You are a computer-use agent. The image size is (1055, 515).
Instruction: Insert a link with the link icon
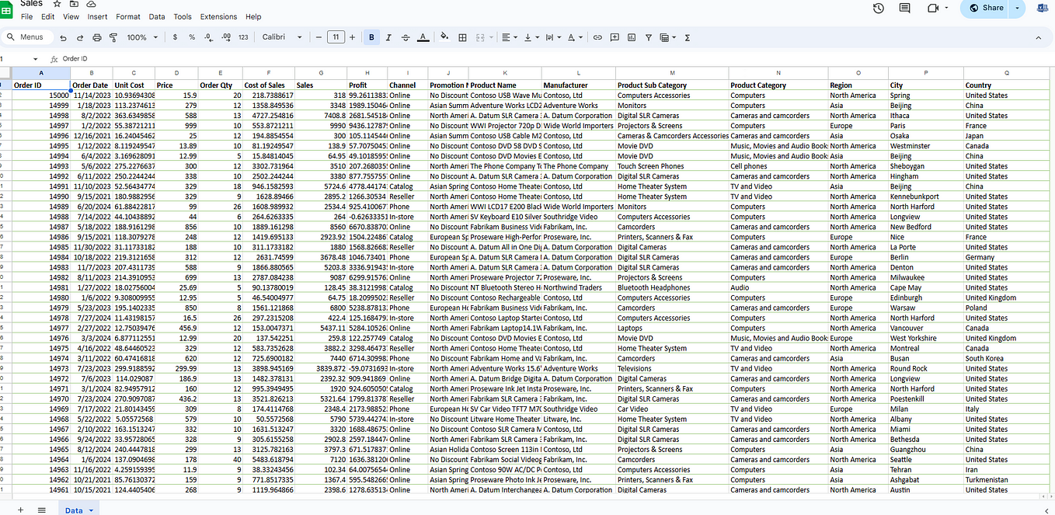[x=597, y=37]
